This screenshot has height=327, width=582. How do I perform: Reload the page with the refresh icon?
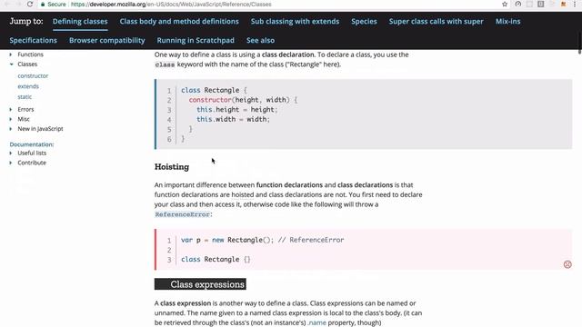[30, 4]
